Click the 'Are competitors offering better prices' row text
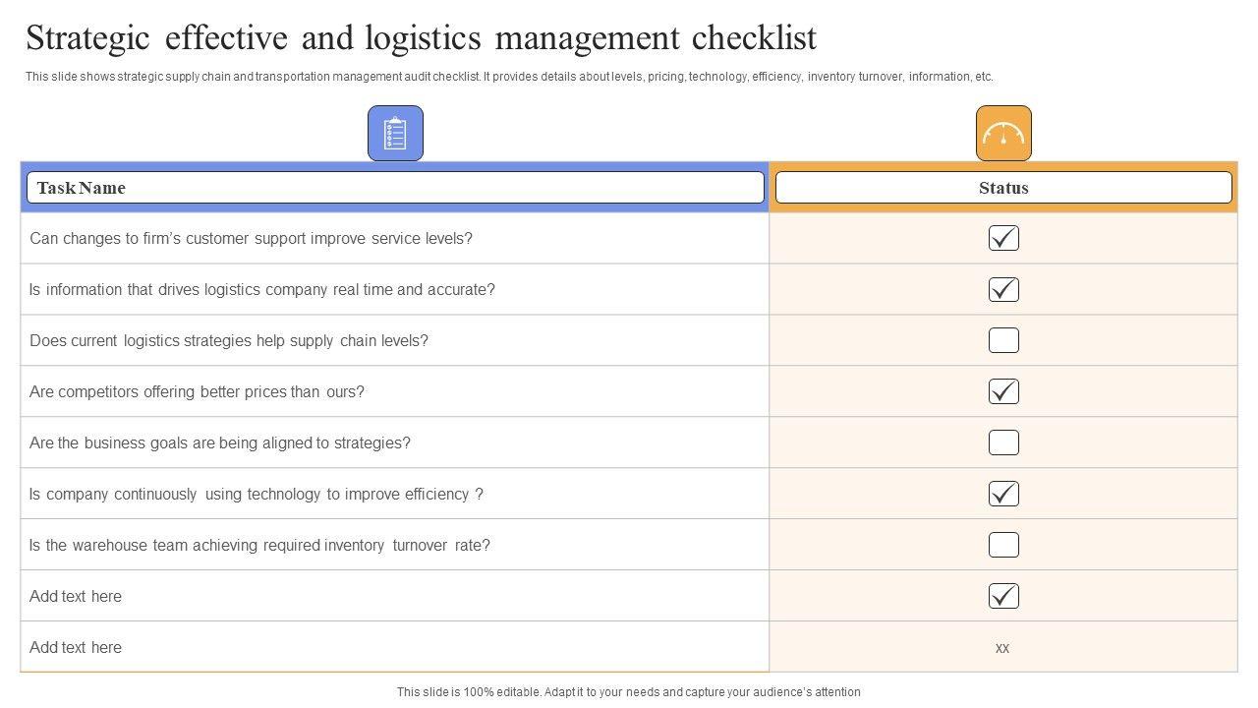This screenshot has width=1258, height=708. coord(197,392)
